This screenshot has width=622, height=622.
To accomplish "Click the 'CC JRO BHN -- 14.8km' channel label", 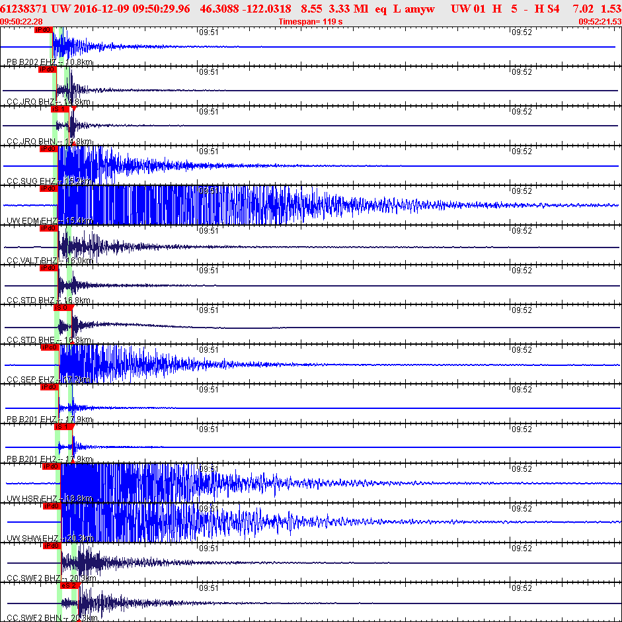I will tap(49, 142).
